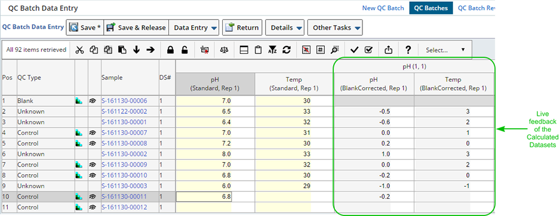
Task: Click Save & Release button
Action: point(136,27)
